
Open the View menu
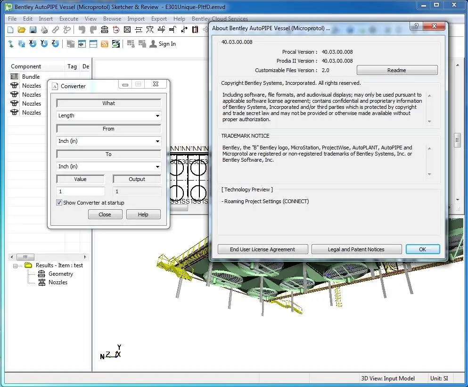(x=90, y=19)
